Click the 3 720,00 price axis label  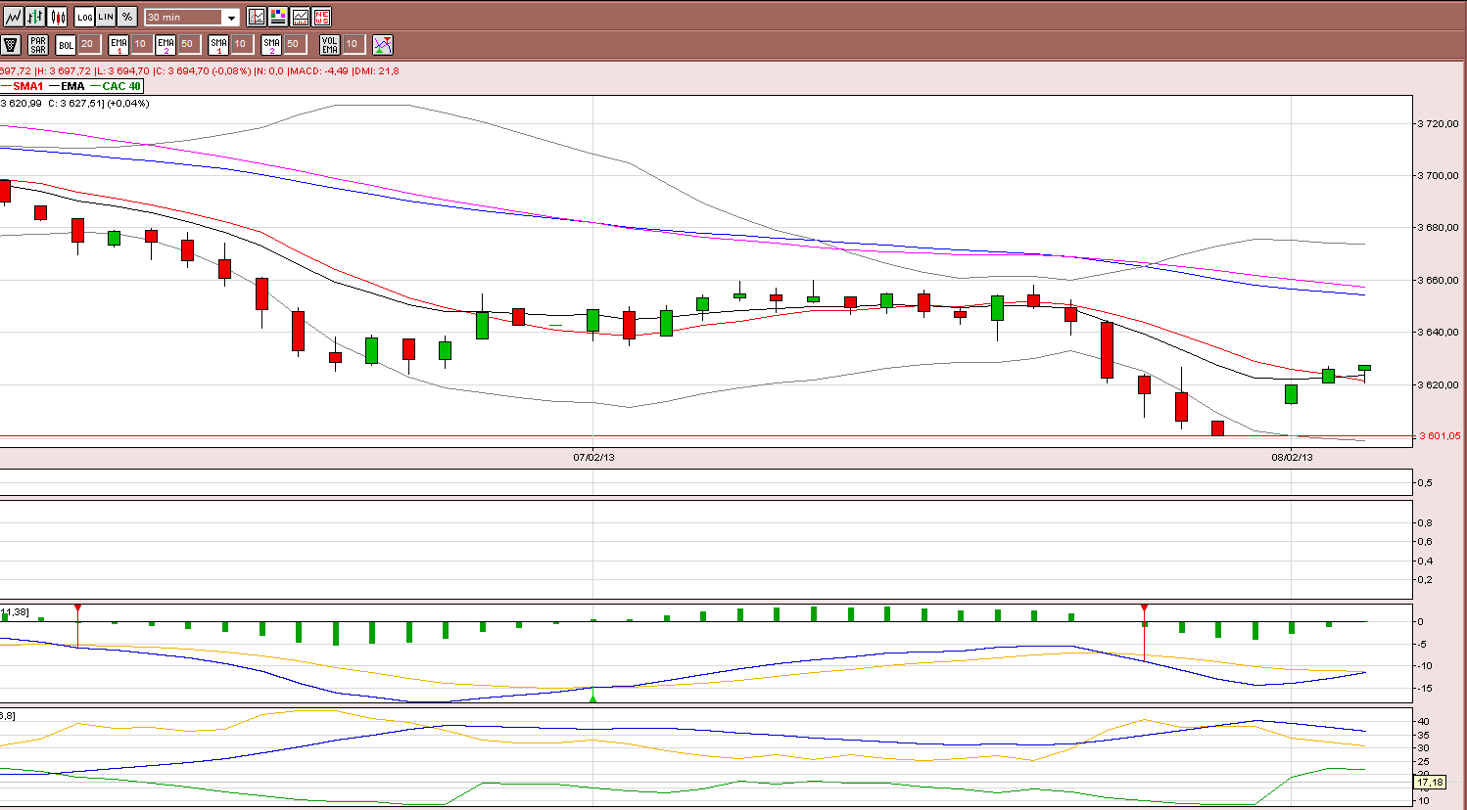pyautogui.click(x=1441, y=124)
